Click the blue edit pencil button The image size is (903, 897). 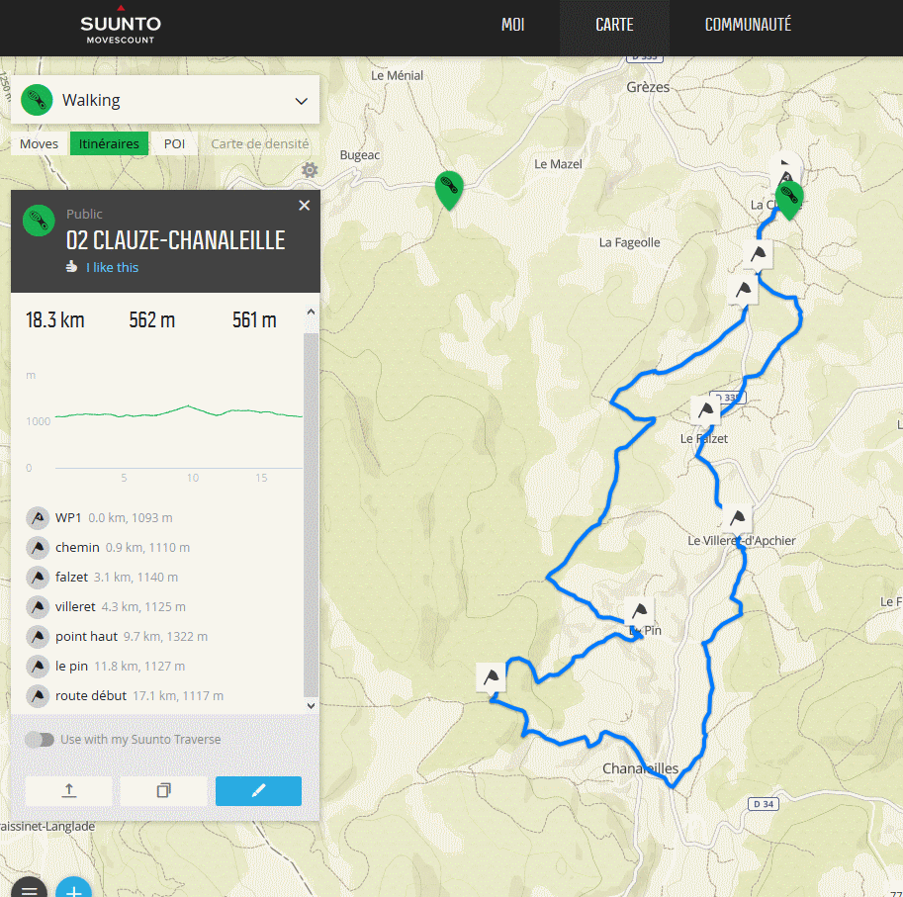[258, 790]
